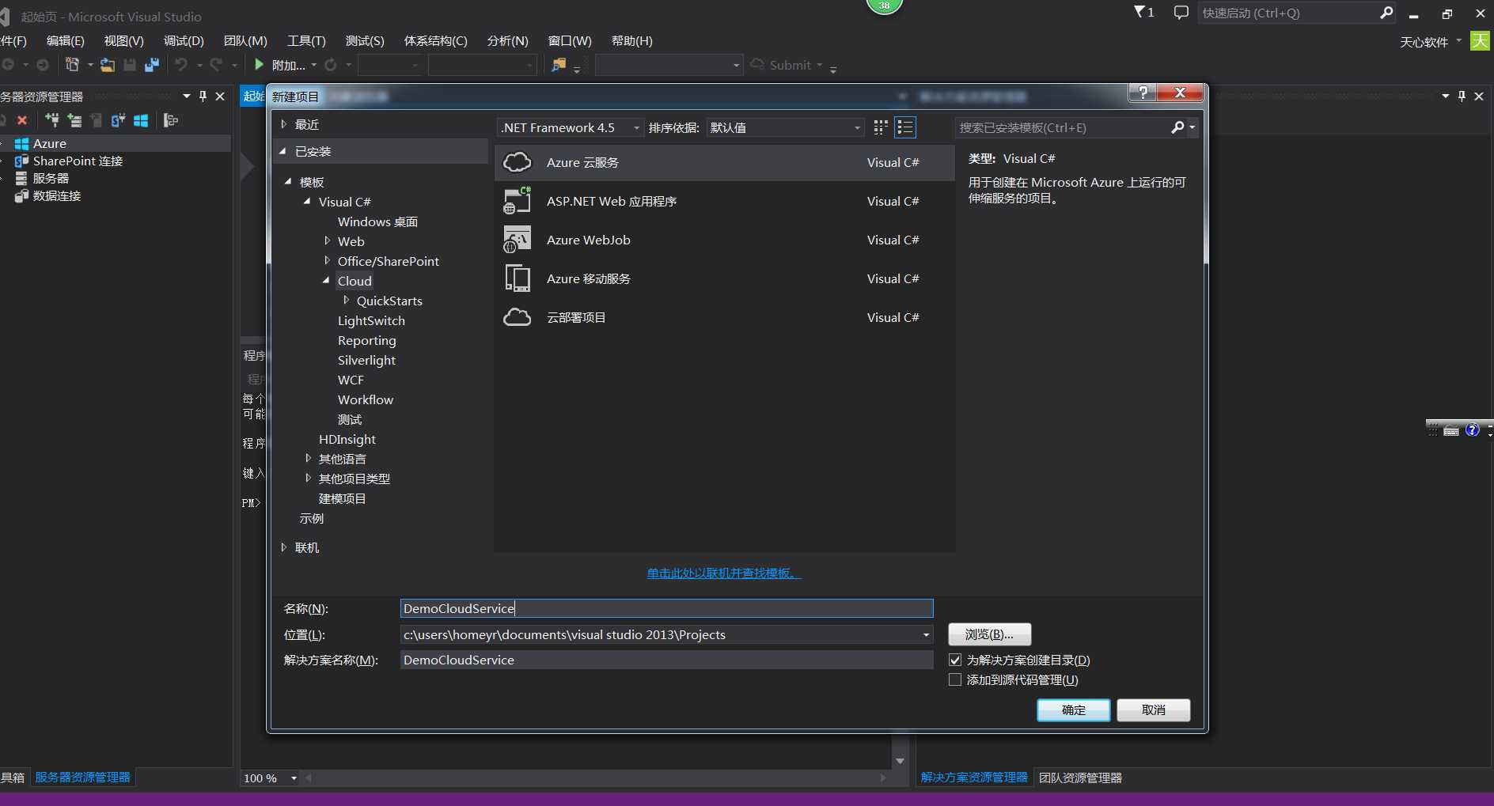Open the 工具(T) menu

(x=306, y=41)
